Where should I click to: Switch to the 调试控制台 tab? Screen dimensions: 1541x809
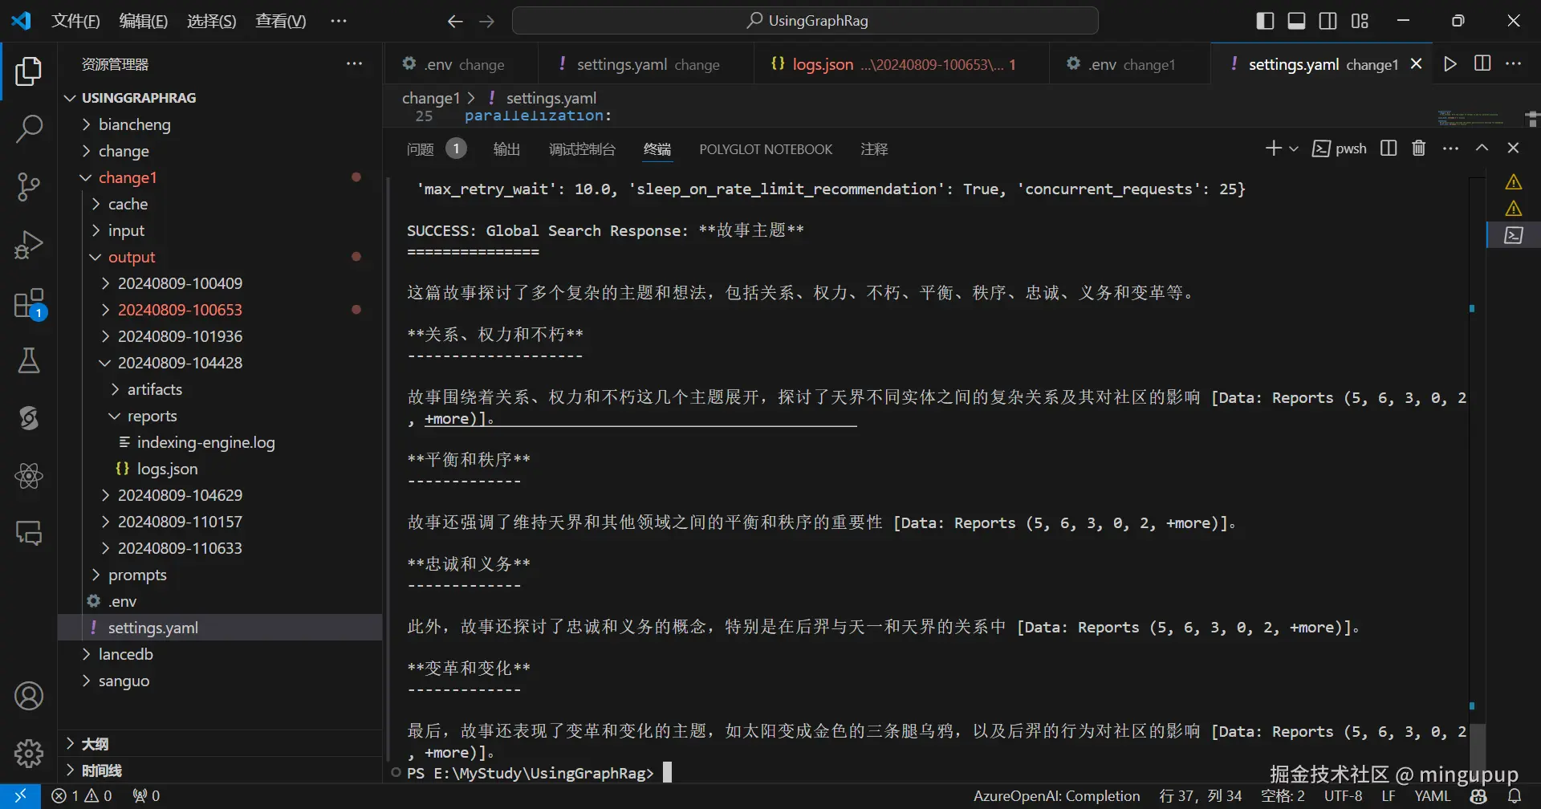(582, 149)
